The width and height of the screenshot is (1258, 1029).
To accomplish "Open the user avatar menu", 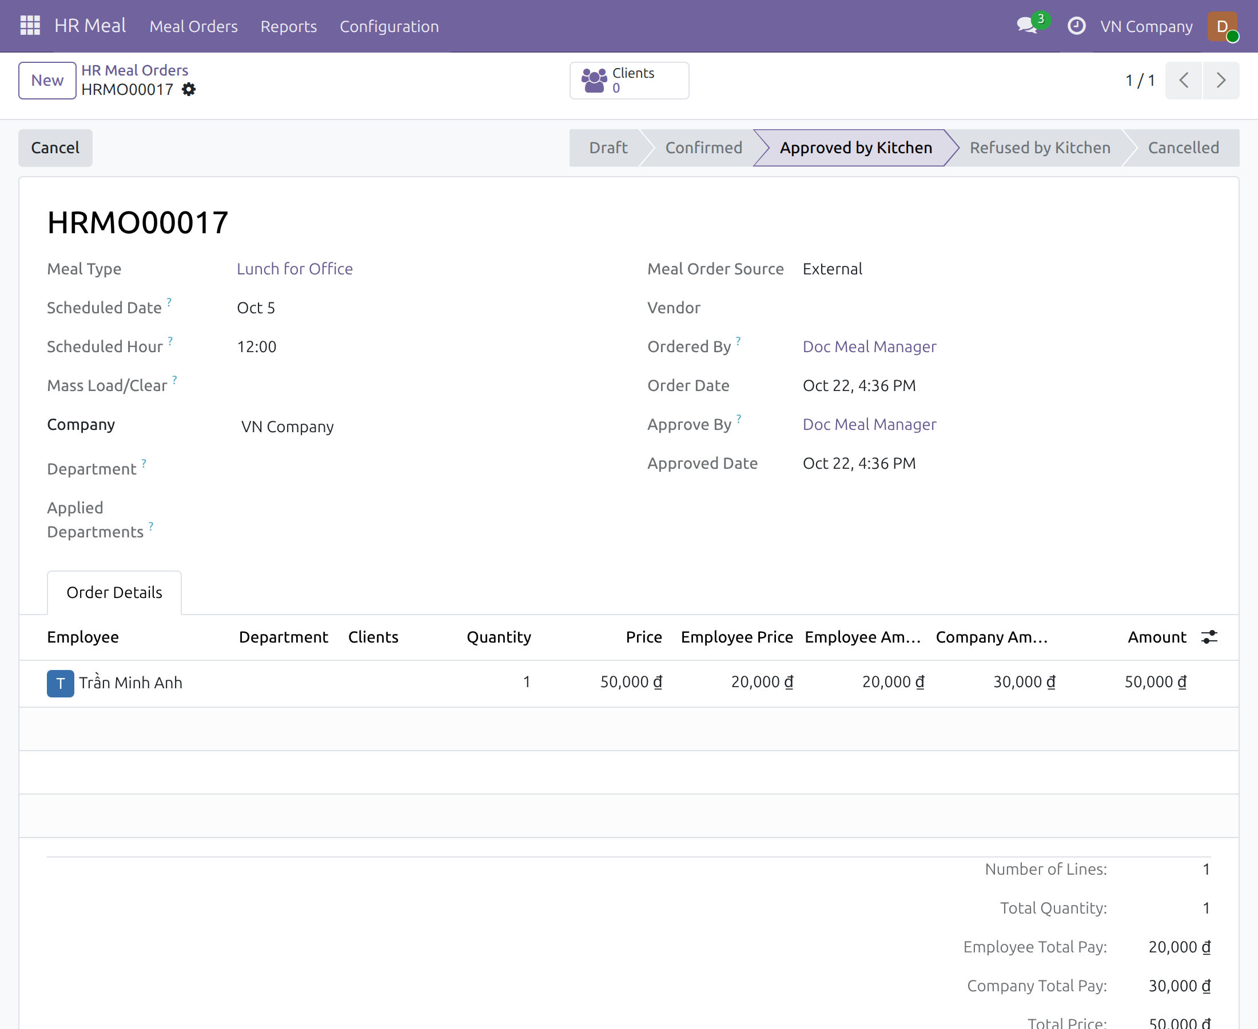I will click(1223, 26).
